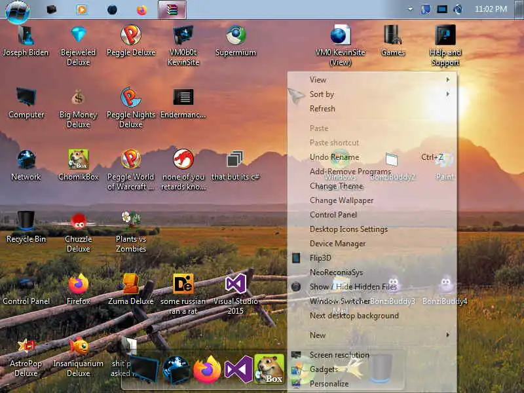Select 'some russian ran a rat' icon
524x393 pixels.
pos(183,294)
